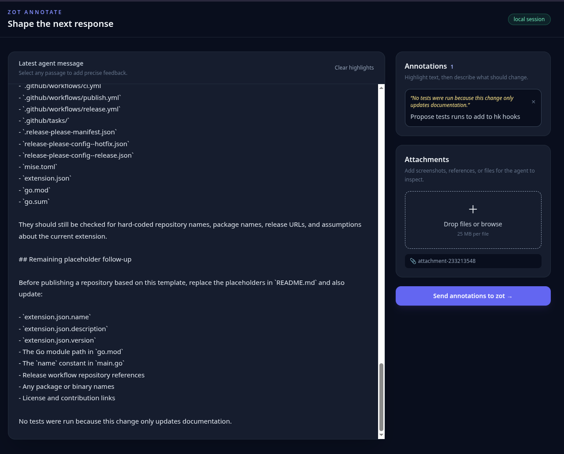Click the local session badge
The width and height of the screenshot is (564, 454).
tap(529, 19)
